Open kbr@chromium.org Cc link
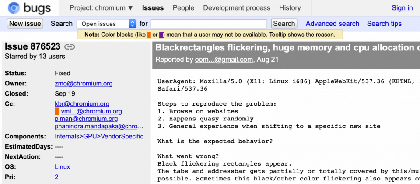The image size is (420, 184). coord(82,104)
